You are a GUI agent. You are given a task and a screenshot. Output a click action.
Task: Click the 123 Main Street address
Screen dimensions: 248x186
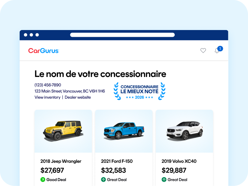pos(70,91)
